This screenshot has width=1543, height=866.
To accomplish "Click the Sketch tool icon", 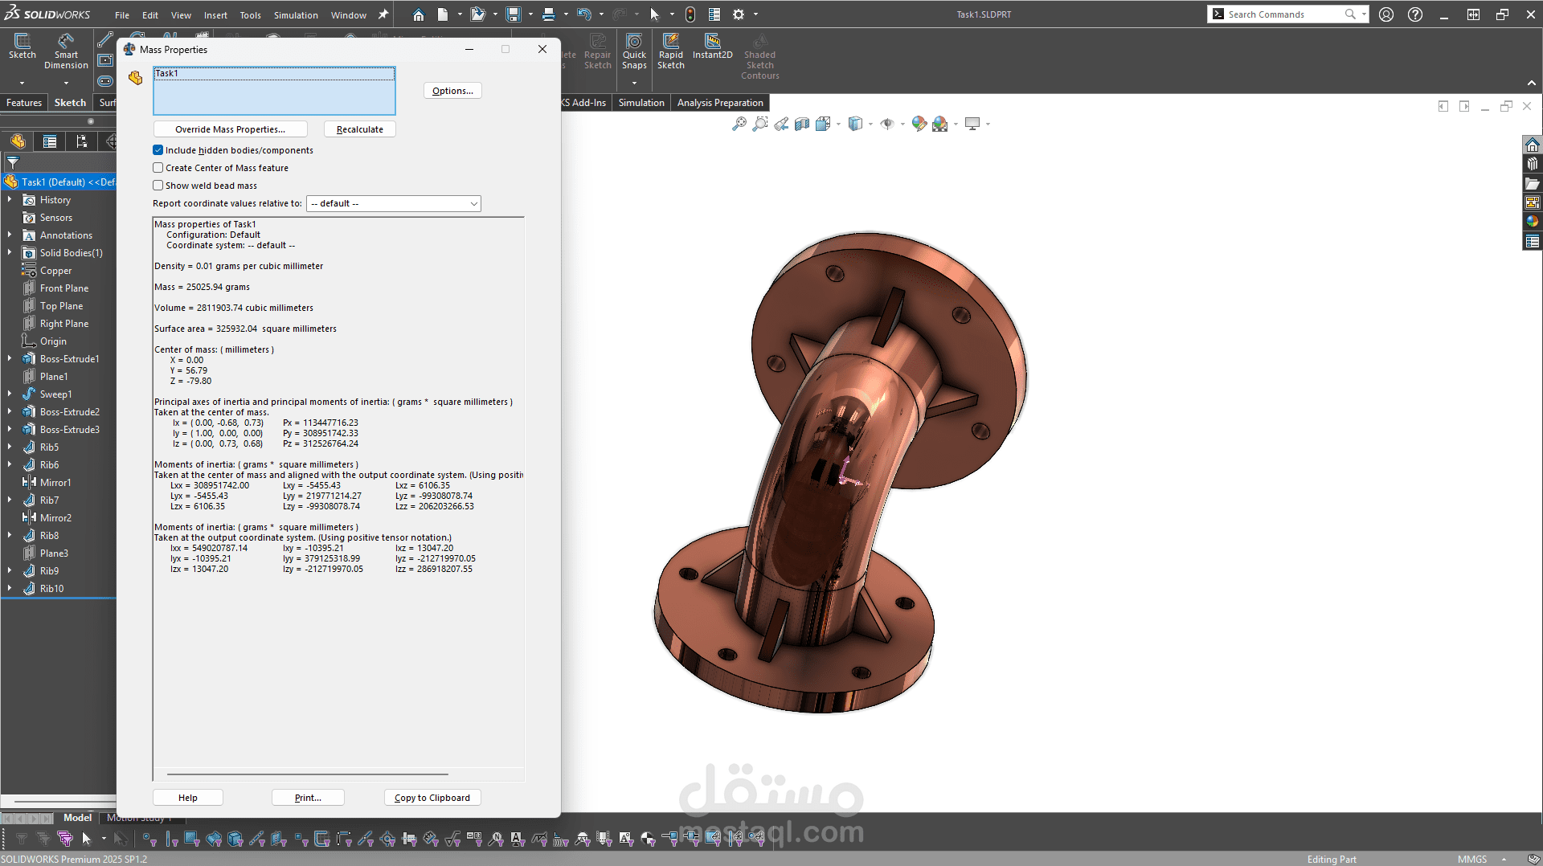I will click(x=23, y=47).
